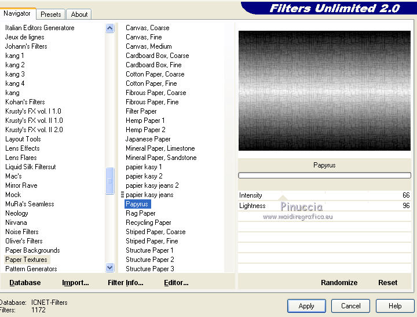Image resolution: width=417 pixels, height=317 pixels.
Task: Open the Database menu
Action: (25, 283)
